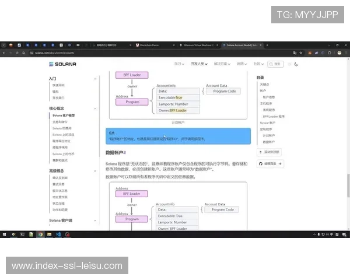Show hidden system tray icons

(314, 235)
